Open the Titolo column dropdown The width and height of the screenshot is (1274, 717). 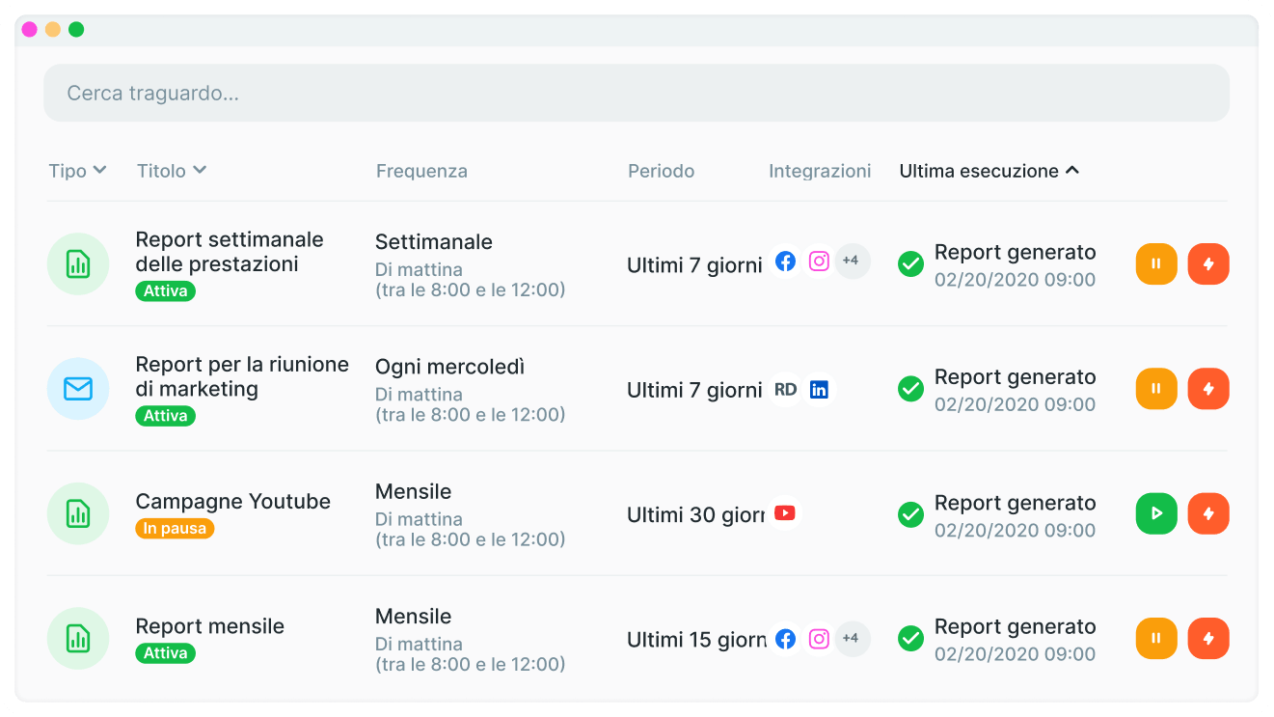click(x=172, y=171)
